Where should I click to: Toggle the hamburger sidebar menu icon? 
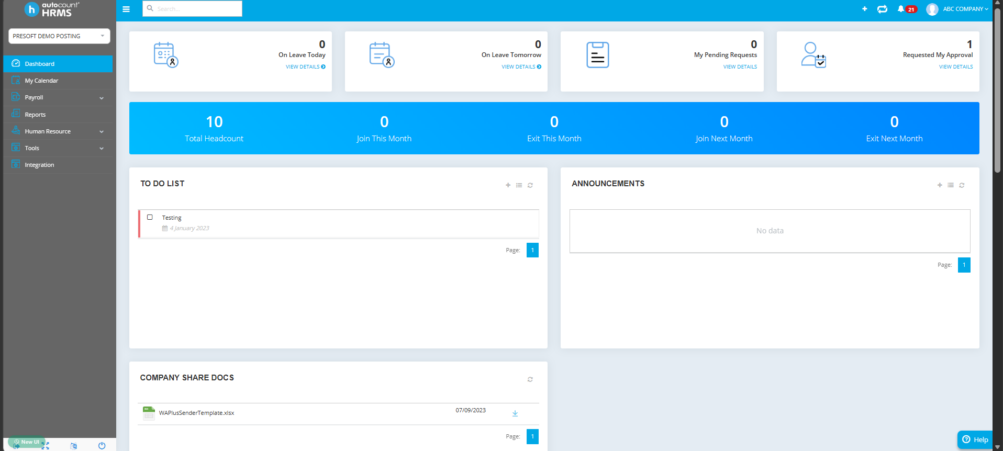126,9
